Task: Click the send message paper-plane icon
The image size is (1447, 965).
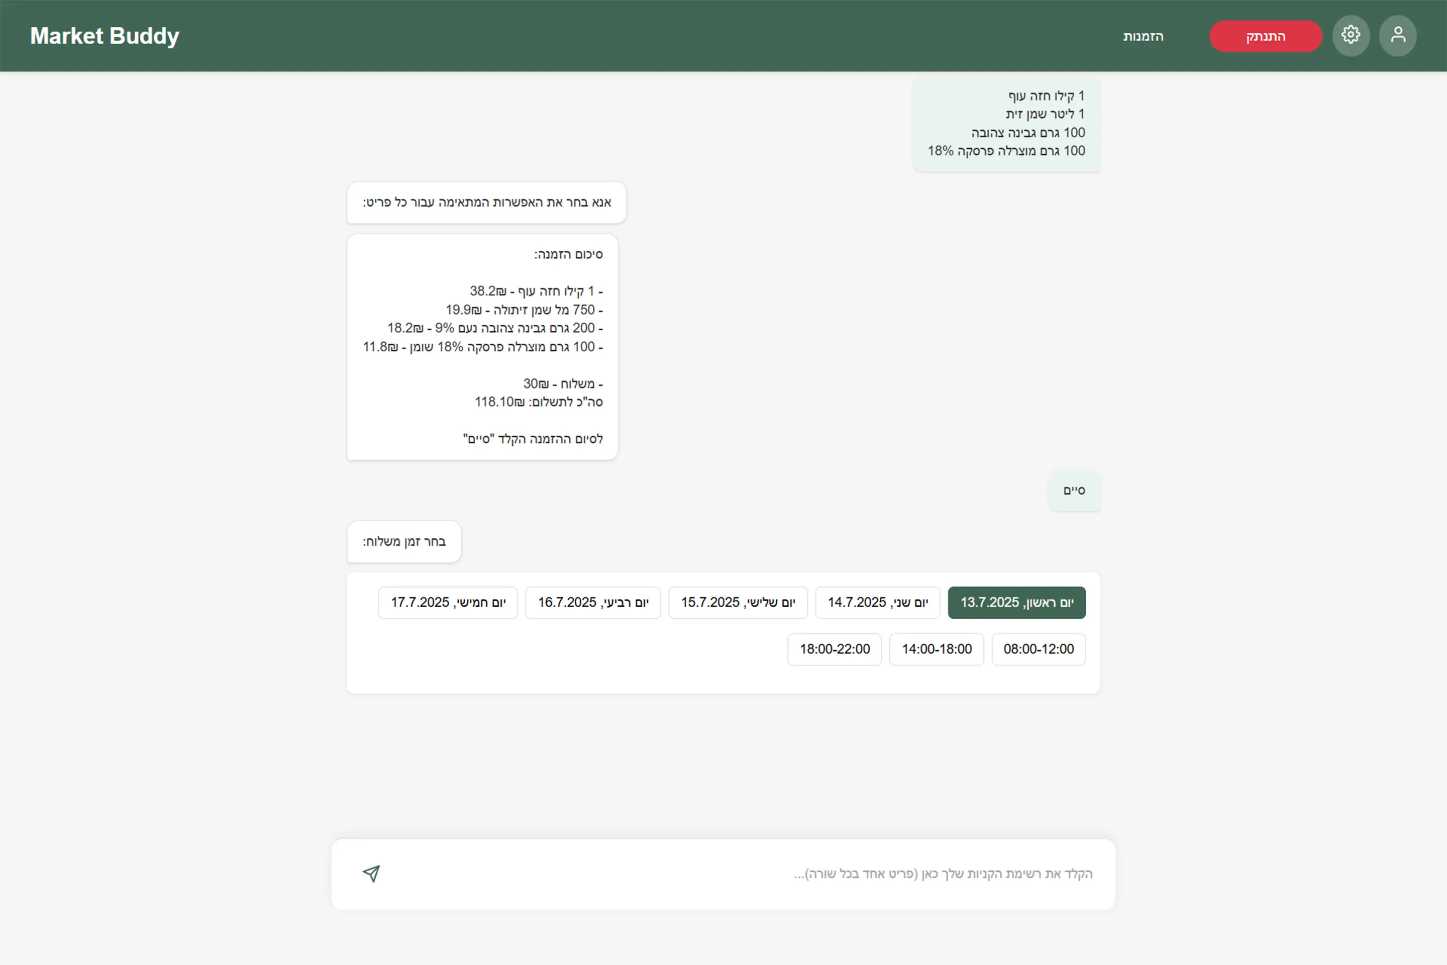Action: (371, 874)
